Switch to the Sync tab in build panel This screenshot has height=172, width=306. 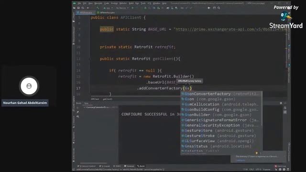click(87, 103)
